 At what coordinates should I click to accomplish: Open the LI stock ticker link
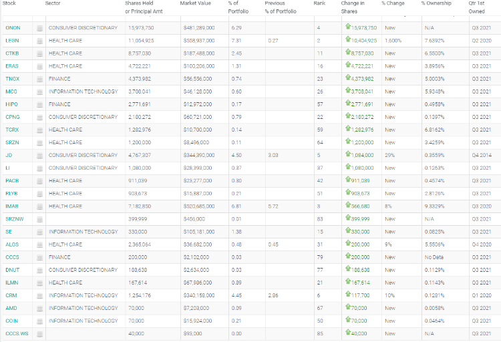(7, 168)
